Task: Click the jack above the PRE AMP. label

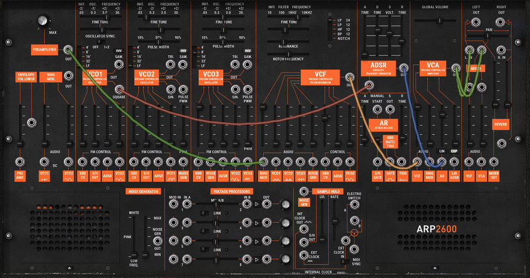Action: click(x=20, y=162)
